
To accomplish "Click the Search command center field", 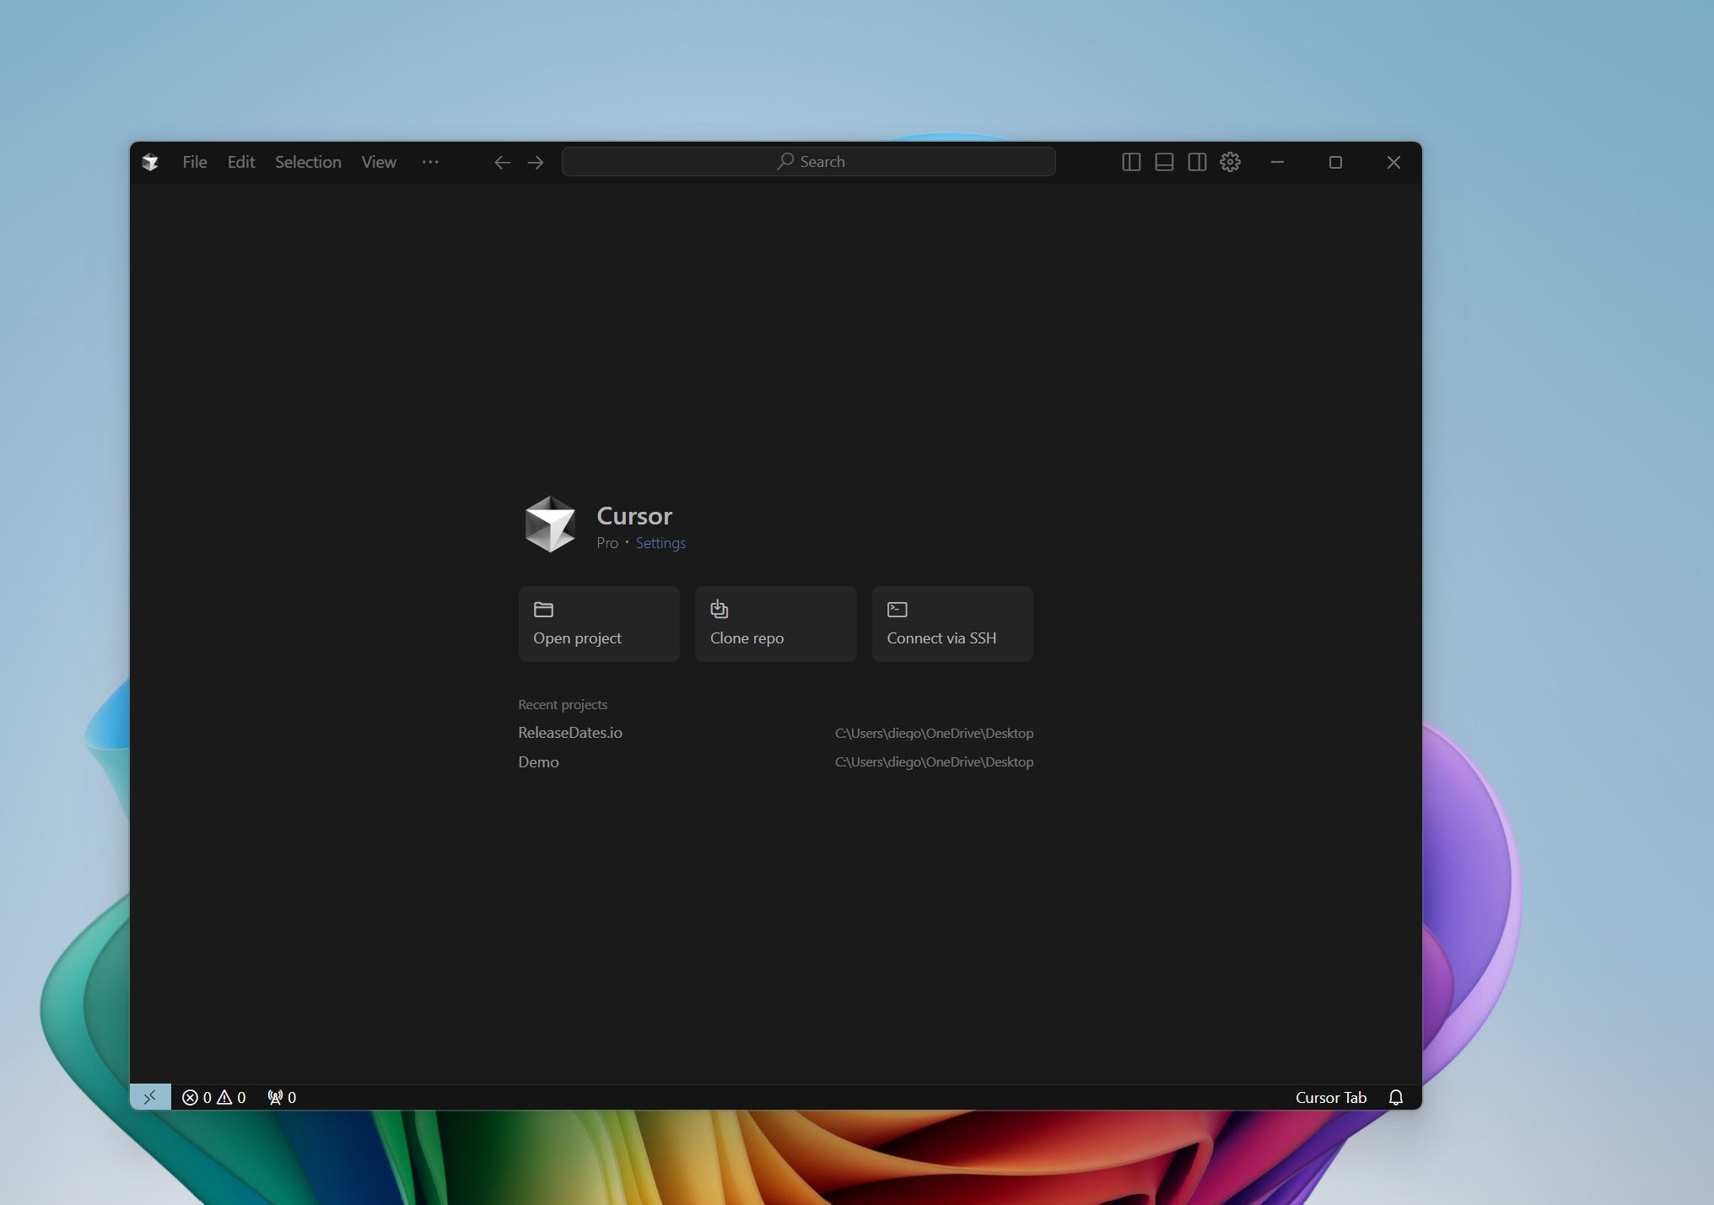I will [x=808, y=162].
